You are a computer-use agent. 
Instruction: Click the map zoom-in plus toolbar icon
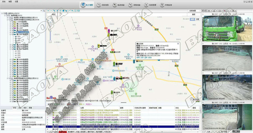pos(48,10)
